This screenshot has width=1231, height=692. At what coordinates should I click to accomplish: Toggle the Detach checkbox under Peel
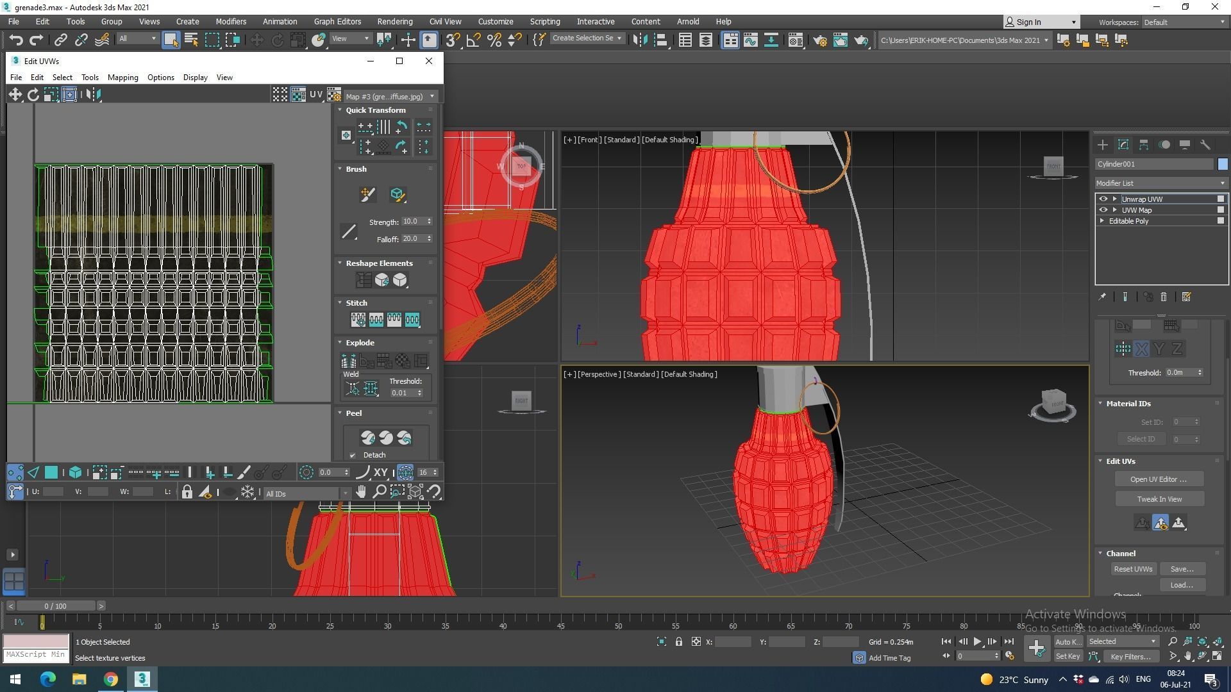click(353, 456)
